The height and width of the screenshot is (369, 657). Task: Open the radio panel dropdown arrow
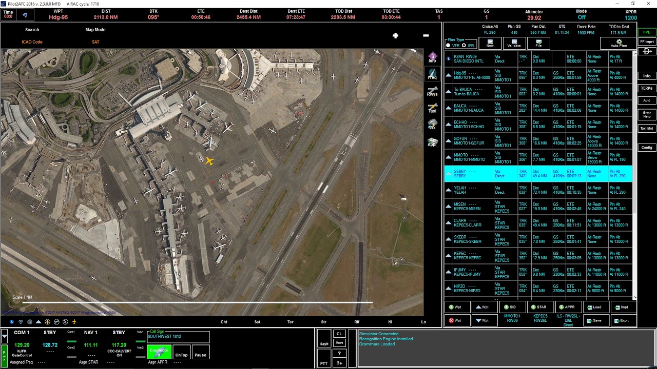coord(5,337)
